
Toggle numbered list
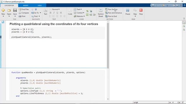pos(54,16)
